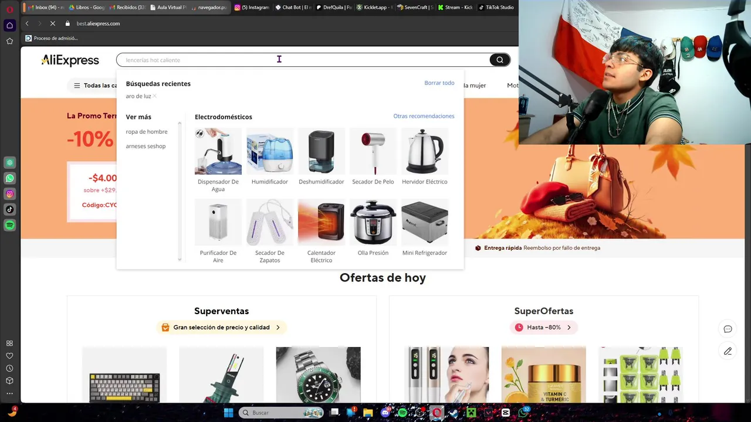Click the AliExpress logo
The height and width of the screenshot is (422, 751).
coord(70,60)
